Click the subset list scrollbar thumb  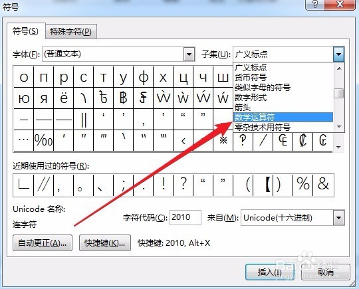(339, 94)
